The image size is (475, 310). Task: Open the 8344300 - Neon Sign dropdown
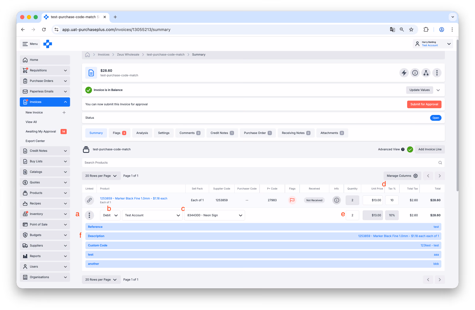(215, 215)
